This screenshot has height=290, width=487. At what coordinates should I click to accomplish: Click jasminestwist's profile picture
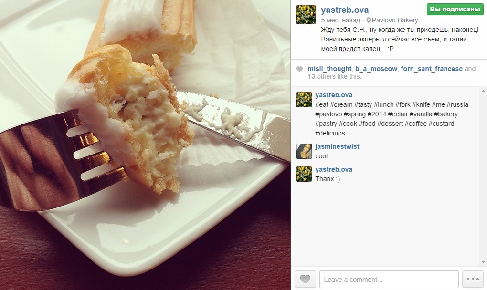(x=304, y=151)
